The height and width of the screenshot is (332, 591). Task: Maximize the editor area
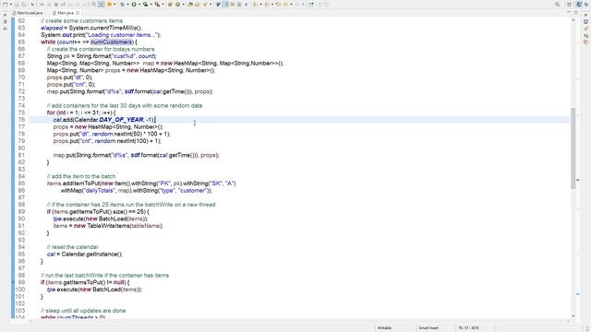(576, 12)
